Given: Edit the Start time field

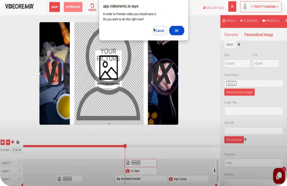Looking at the screenshot, I should click(237, 64).
